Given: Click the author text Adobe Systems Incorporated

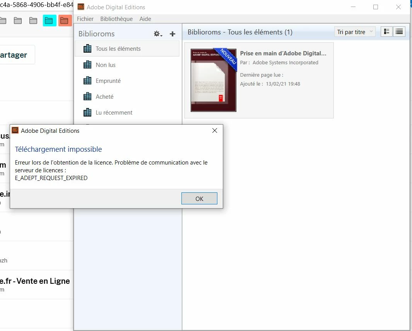Looking at the screenshot, I should pyautogui.click(x=285, y=63).
